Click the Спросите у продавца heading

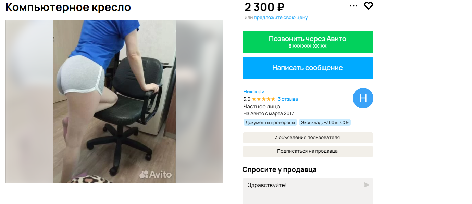(280, 169)
